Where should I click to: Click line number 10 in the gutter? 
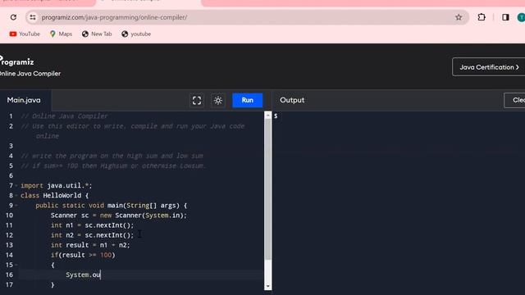pyautogui.click(x=9, y=216)
